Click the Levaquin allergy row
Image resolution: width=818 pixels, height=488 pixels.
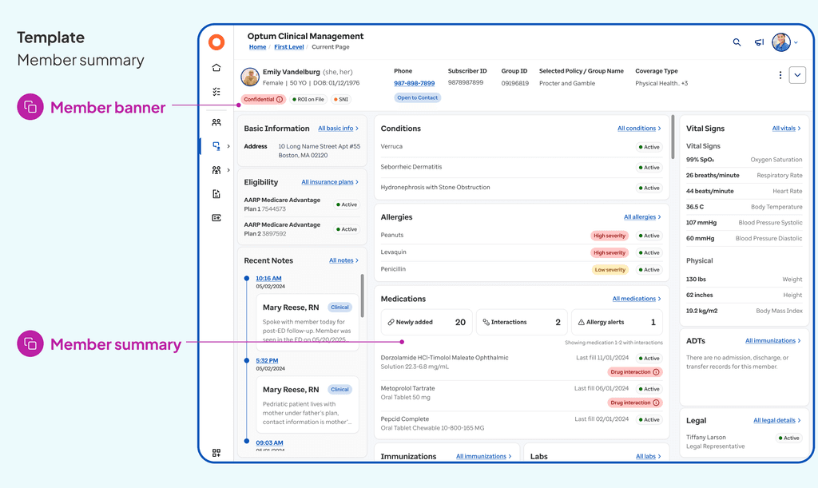(522, 252)
